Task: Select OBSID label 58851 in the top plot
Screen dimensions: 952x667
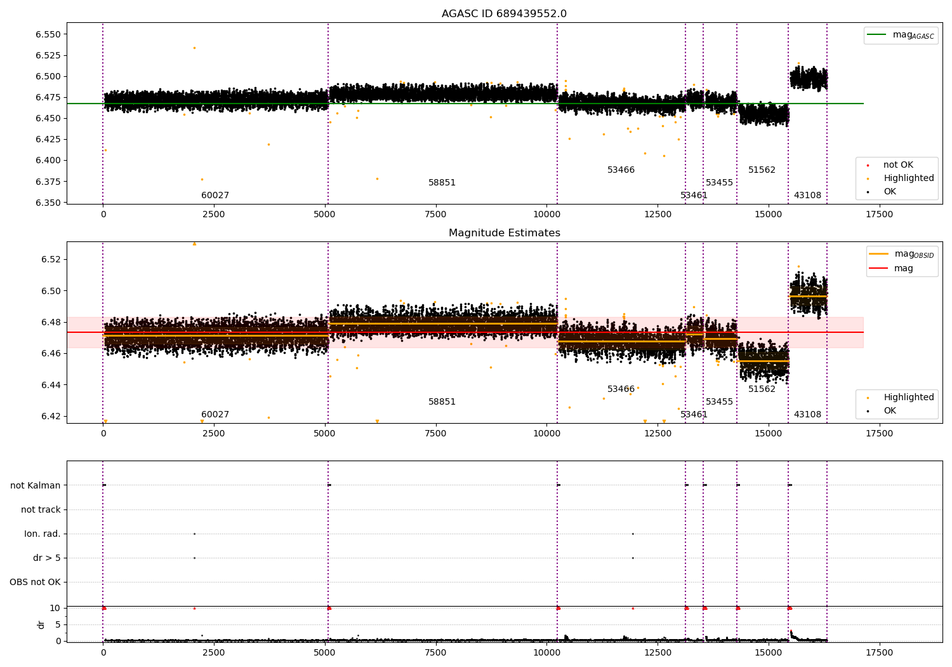Action: 442,183
